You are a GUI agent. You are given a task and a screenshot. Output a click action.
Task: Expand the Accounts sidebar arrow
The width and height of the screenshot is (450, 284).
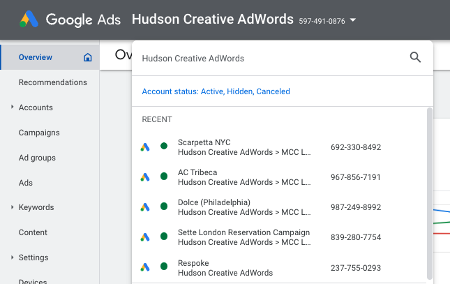[12, 107]
